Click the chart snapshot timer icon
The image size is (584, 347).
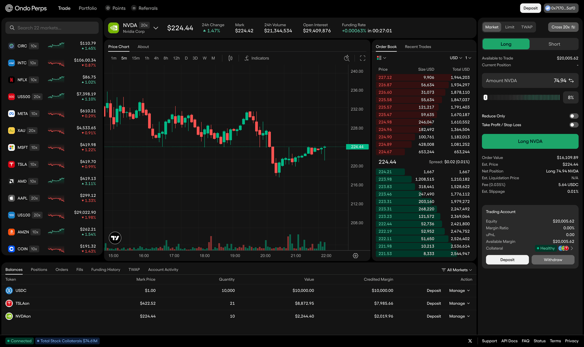pos(347,58)
